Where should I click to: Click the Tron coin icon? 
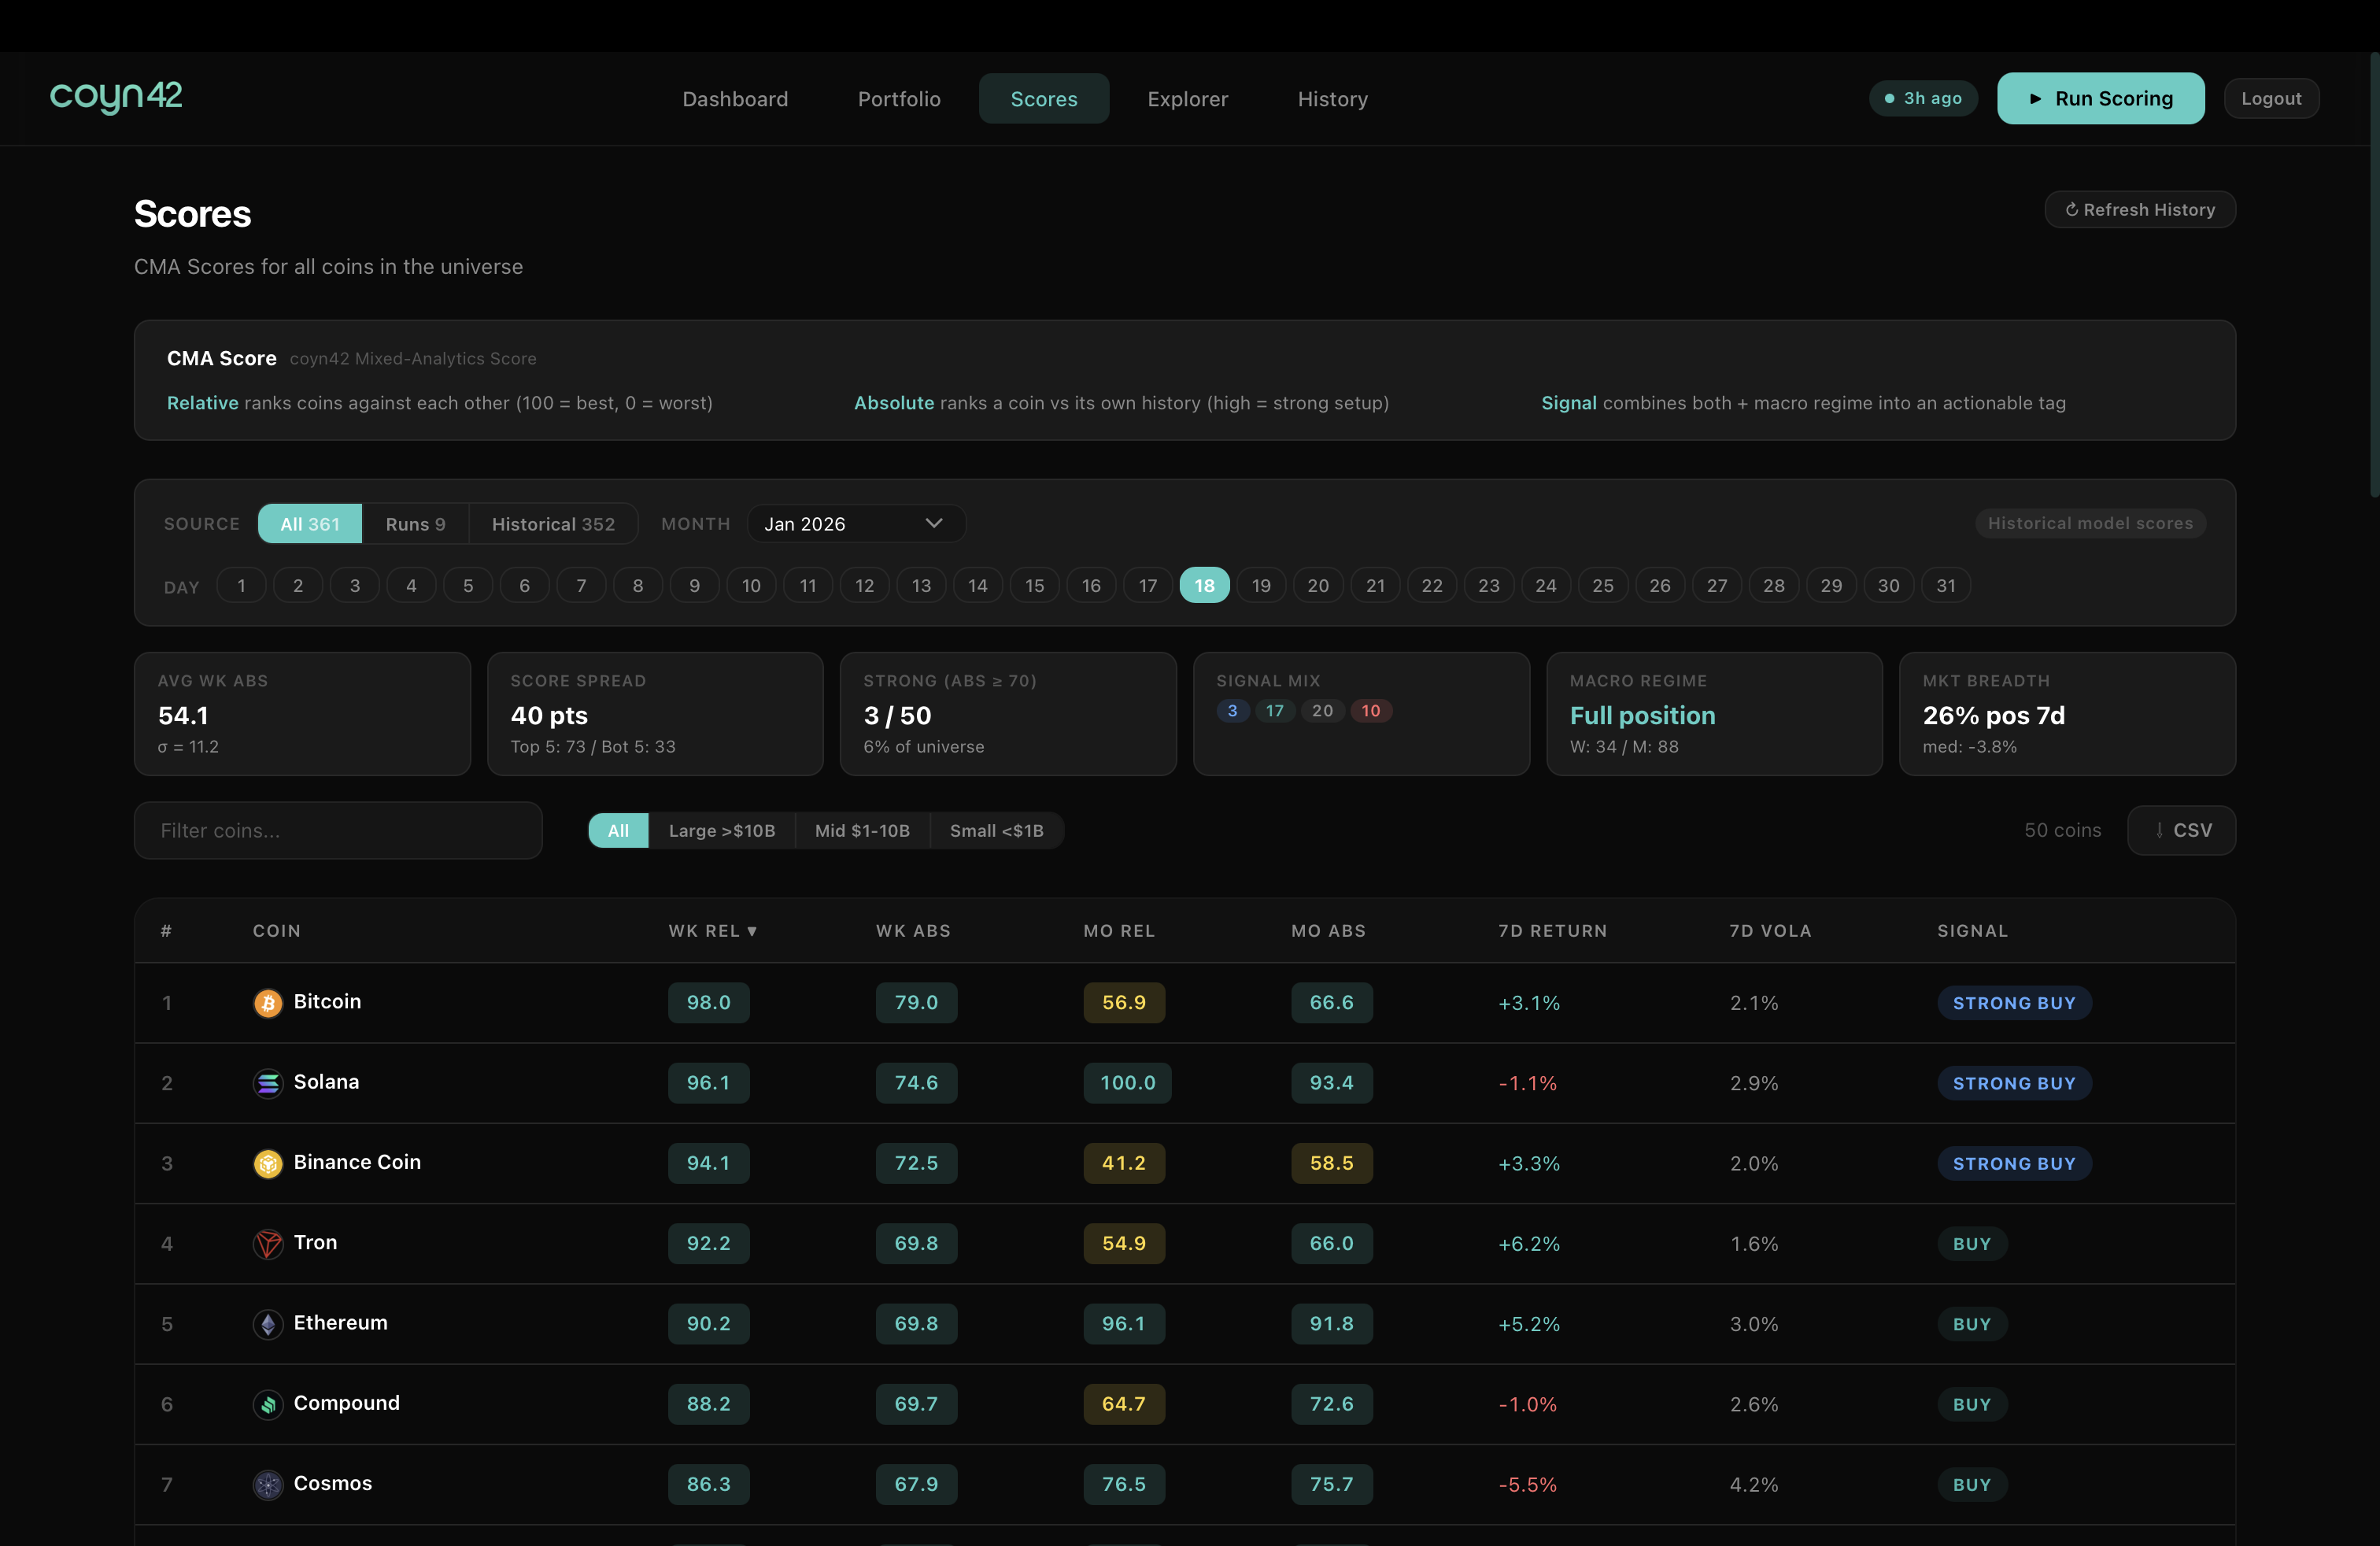tap(267, 1243)
